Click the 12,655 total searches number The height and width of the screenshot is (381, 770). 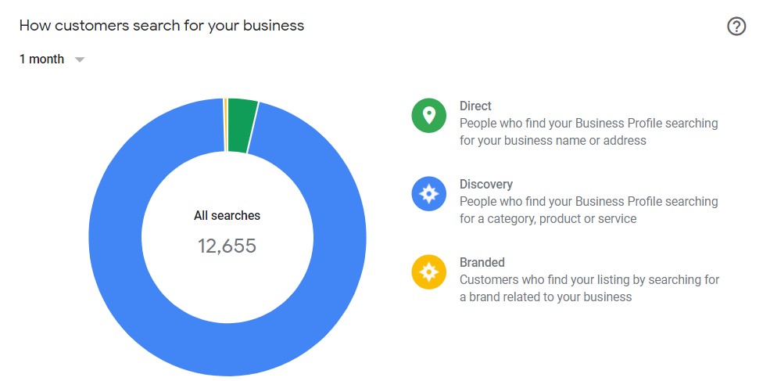pyautogui.click(x=227, y=246)
